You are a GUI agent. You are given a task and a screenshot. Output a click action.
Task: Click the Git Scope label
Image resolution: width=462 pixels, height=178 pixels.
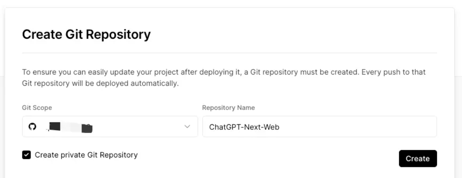pyautogui.click(x=37, y=108)
